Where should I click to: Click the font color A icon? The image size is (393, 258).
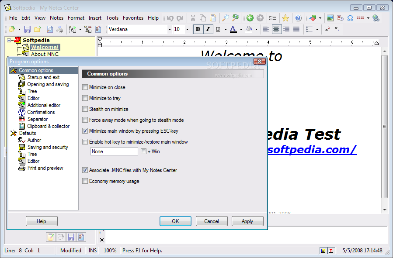click(x=233, y=29)
